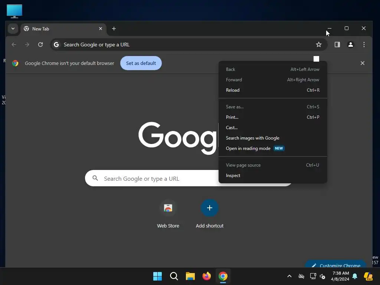Open the Web Store shortcut
Screen dimensions: 380x285
pos(168,214)
